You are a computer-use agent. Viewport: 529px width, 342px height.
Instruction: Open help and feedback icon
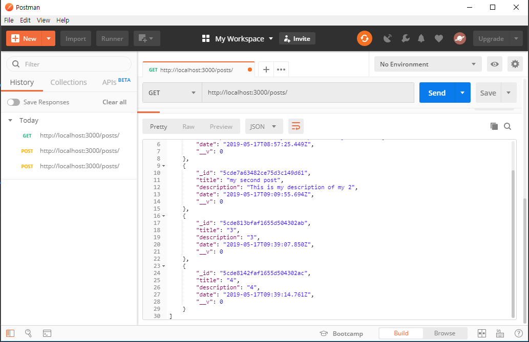click(x=519, y=333)
